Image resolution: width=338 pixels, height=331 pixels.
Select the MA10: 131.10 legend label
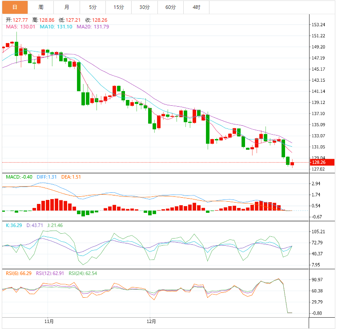point(56,27)
